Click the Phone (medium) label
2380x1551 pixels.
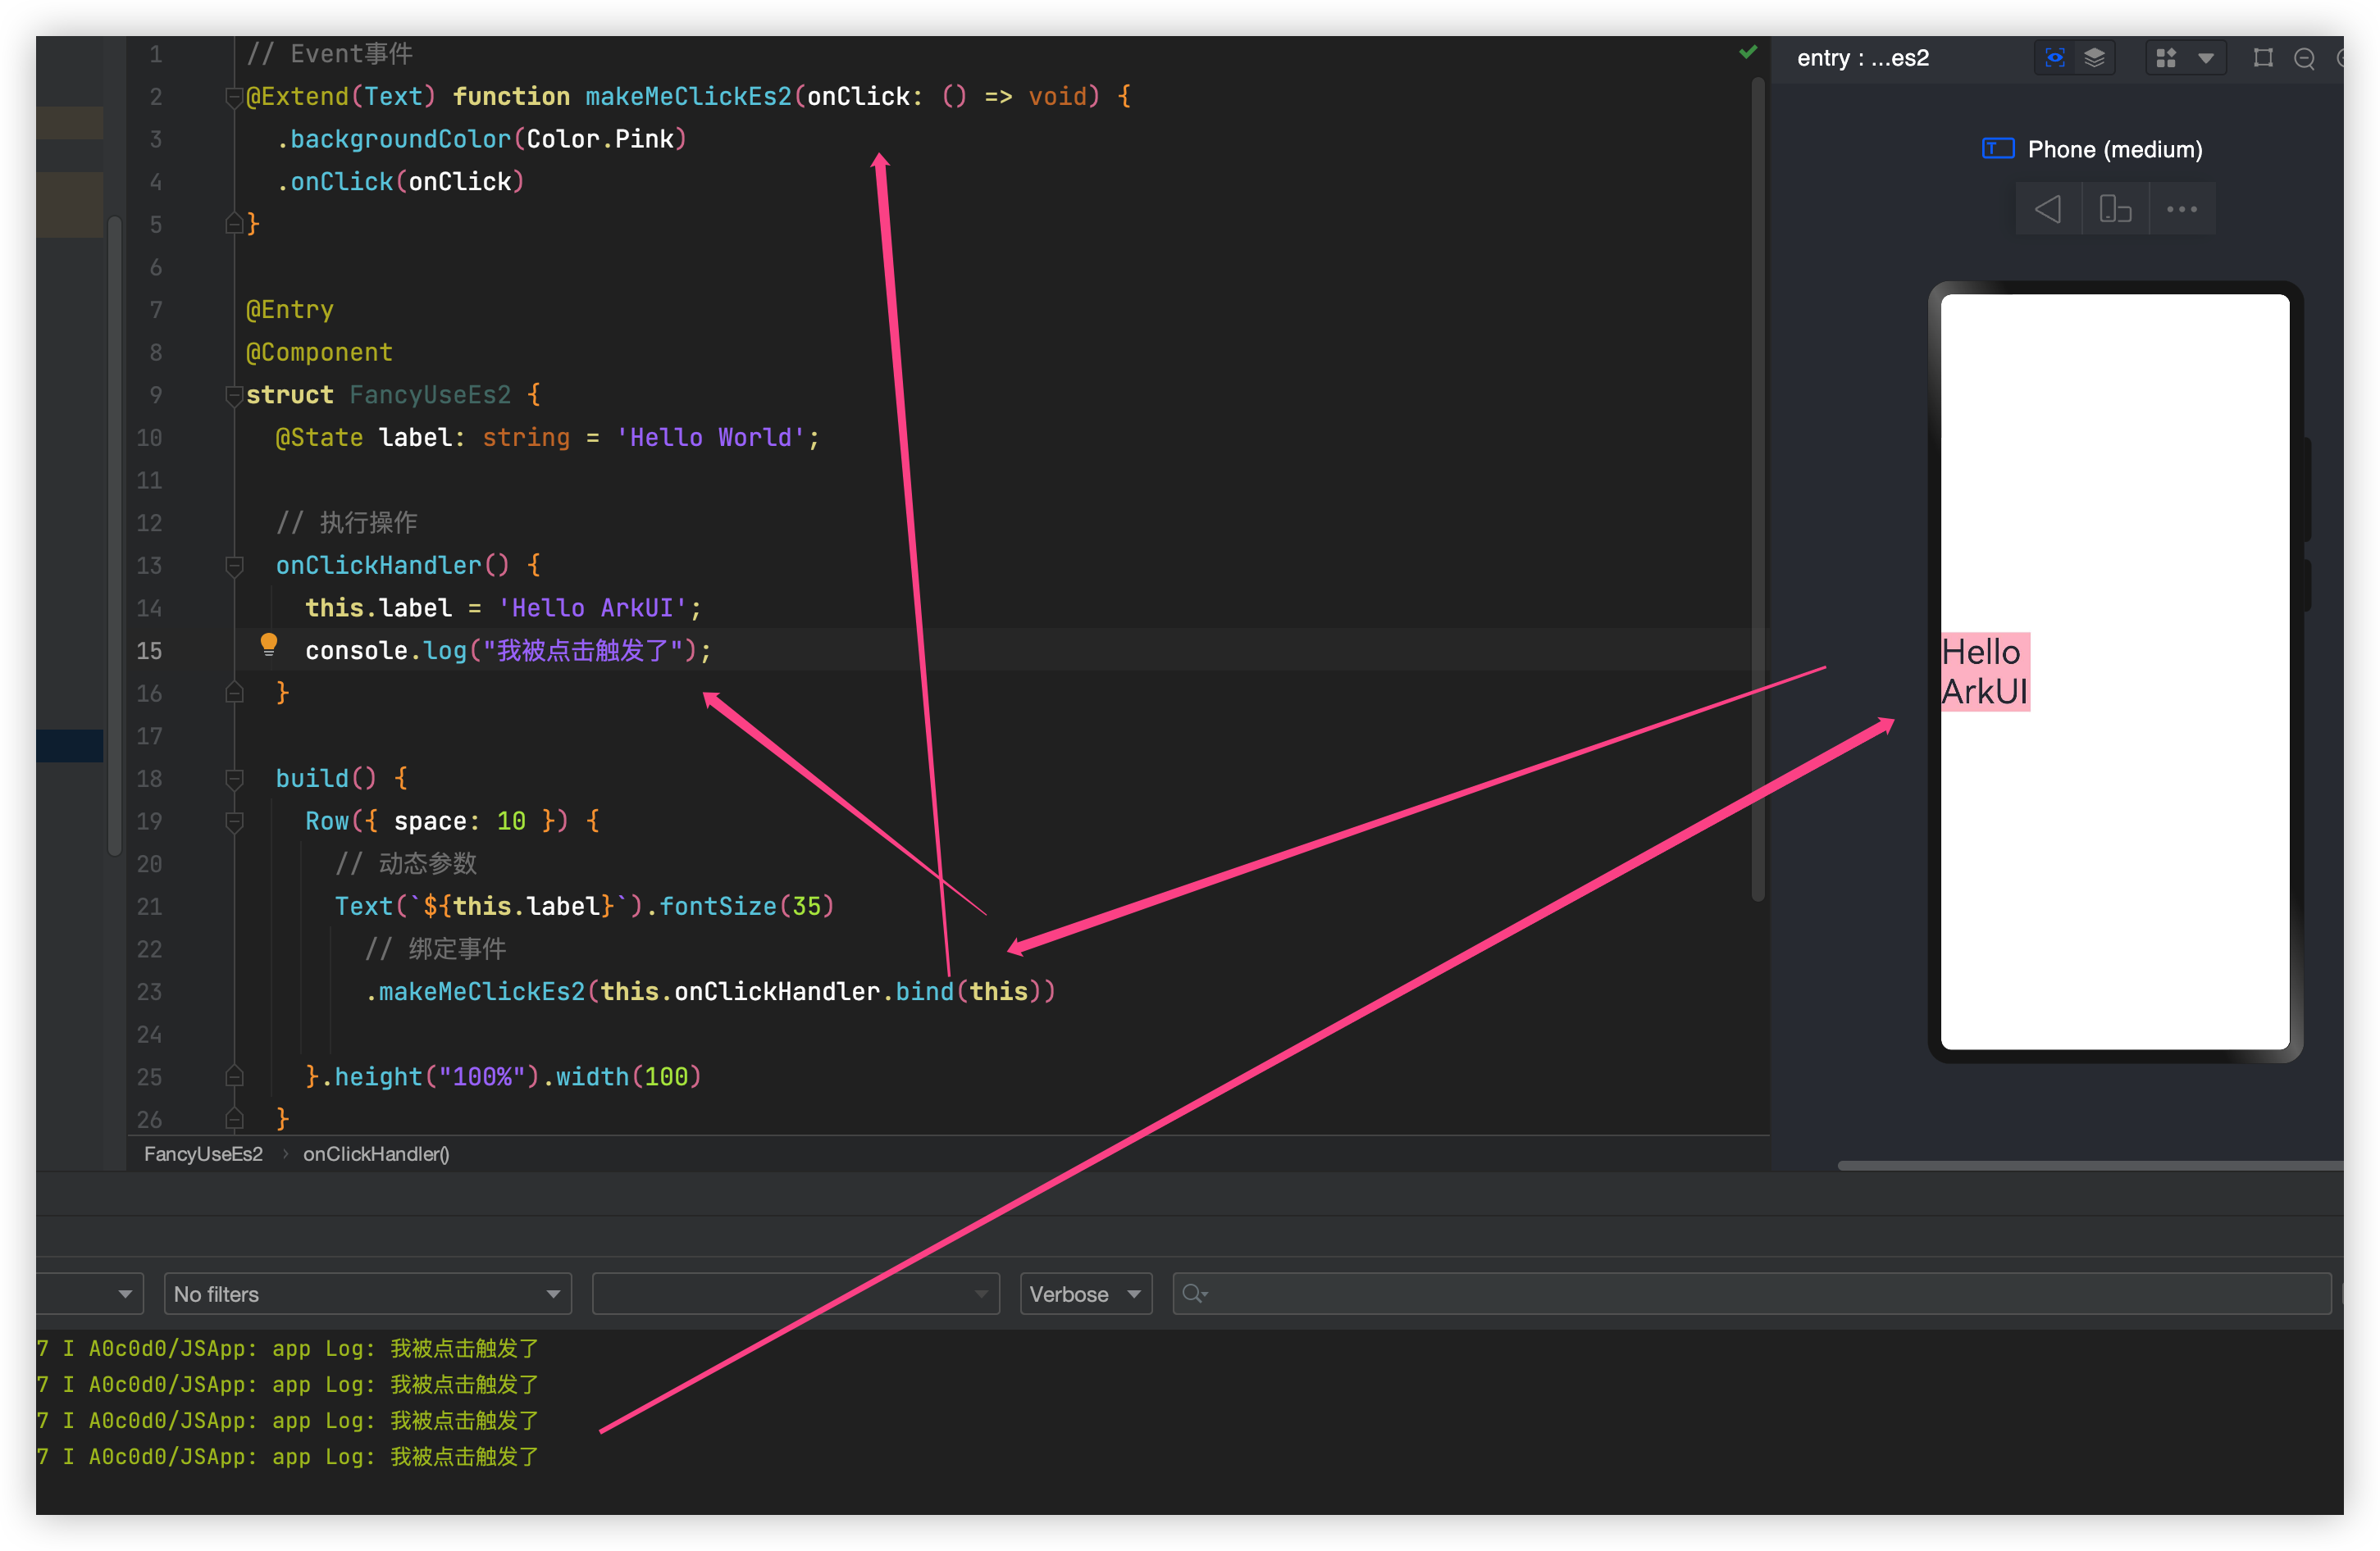pos(2115,149)
